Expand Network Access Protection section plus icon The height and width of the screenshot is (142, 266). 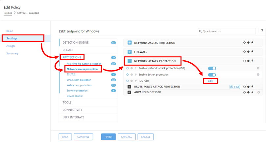(130, 43)
